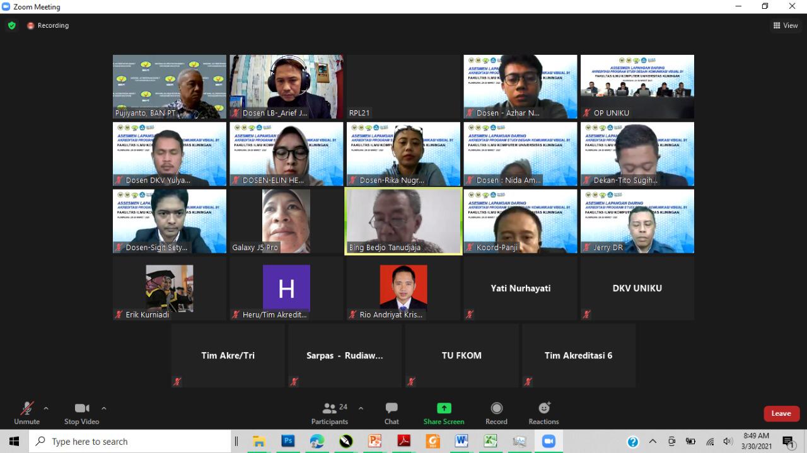The height and width of the screenshot is (453, 807).
Task: Unmute the microphone
Action: click(x=26, y=413)
